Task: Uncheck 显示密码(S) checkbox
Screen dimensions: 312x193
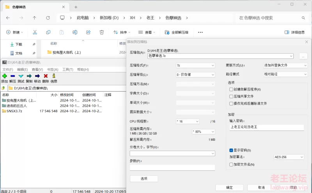Action: [231, 150]
